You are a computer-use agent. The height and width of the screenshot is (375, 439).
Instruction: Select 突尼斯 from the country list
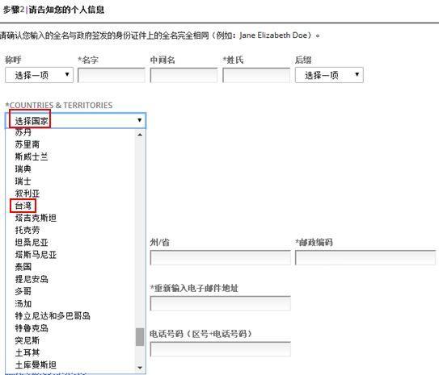pyautogui.click(x=27, y=340)
